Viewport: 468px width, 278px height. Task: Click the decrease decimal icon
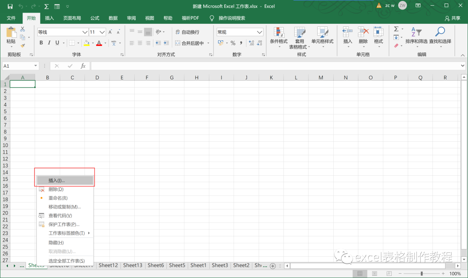pos(260,43)
